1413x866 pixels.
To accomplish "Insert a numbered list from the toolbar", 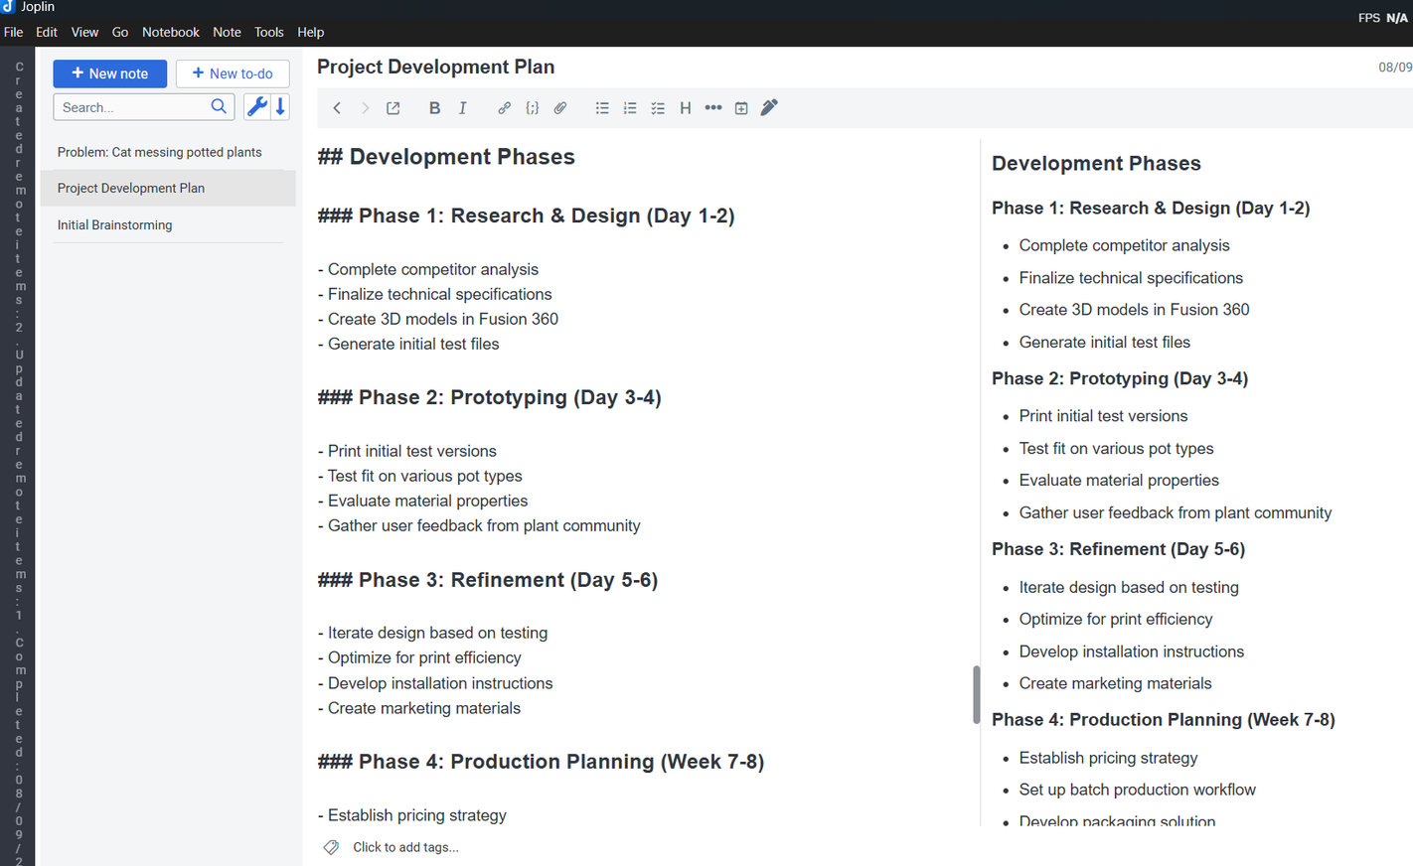I will (x=630, y=108).
